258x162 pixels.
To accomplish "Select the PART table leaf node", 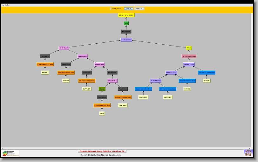I will click(102, 113).
